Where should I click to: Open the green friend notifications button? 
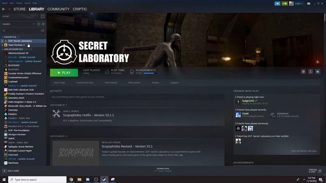(x=284, y=4)
